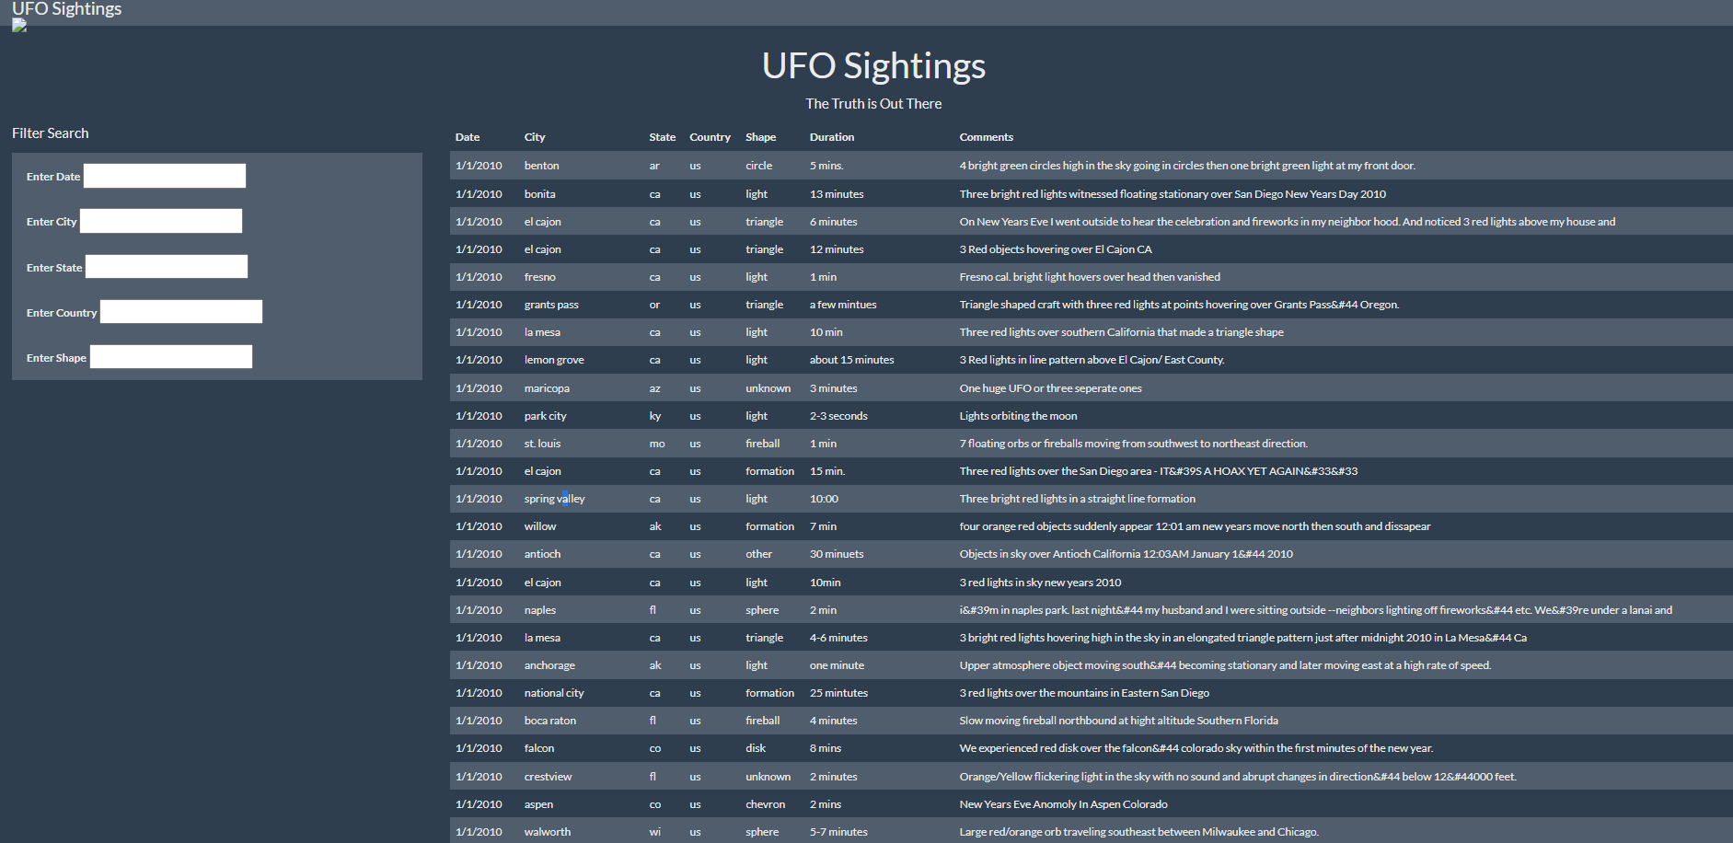Click the Enter City input field
This screenshot has height=843, width=1733.
coord(160,221)
